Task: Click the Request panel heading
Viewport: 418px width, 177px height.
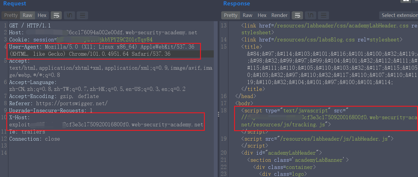Action: click(x=15, y=4)
